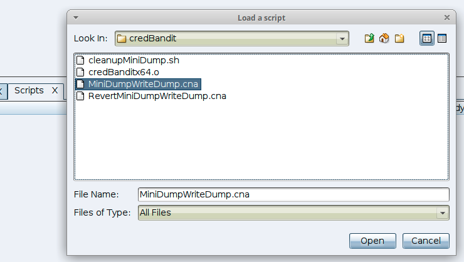This screenshot has height=262, width=464.
Task: Click the Up One Level folder icon
Action: (x=370, y=39)
